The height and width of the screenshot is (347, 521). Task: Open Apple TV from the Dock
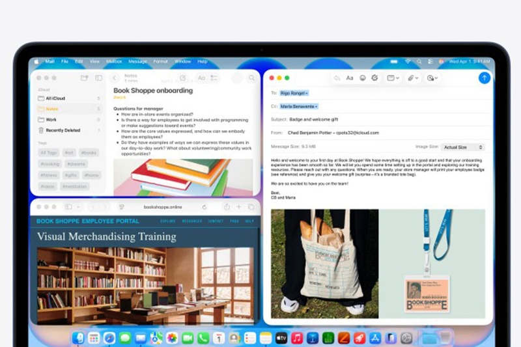281,338
